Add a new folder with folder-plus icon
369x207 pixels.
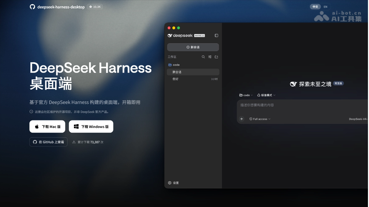point(217,57)
